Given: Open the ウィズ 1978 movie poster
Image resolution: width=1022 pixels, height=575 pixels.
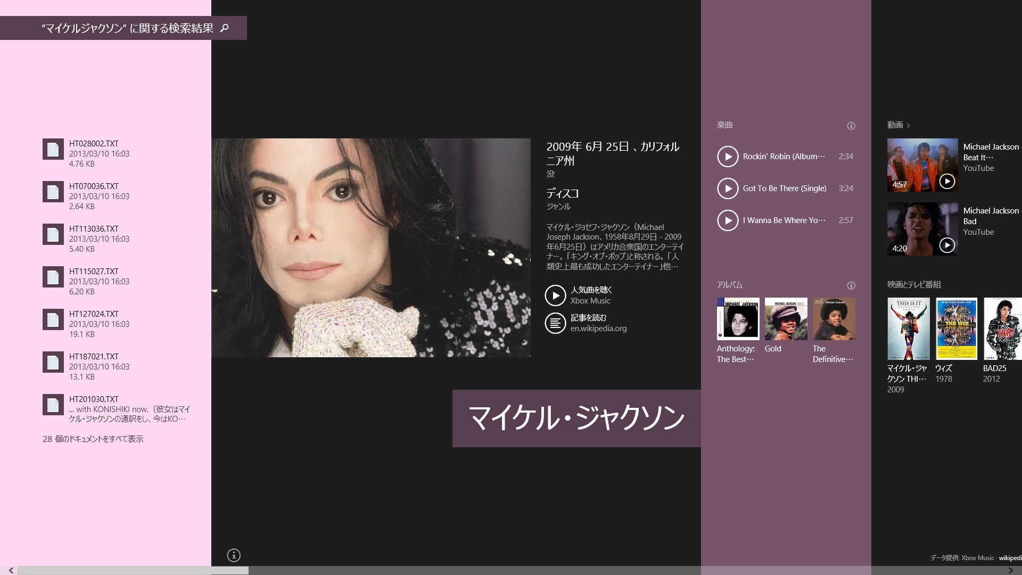Looking at the screenshot, I should 957,328.
